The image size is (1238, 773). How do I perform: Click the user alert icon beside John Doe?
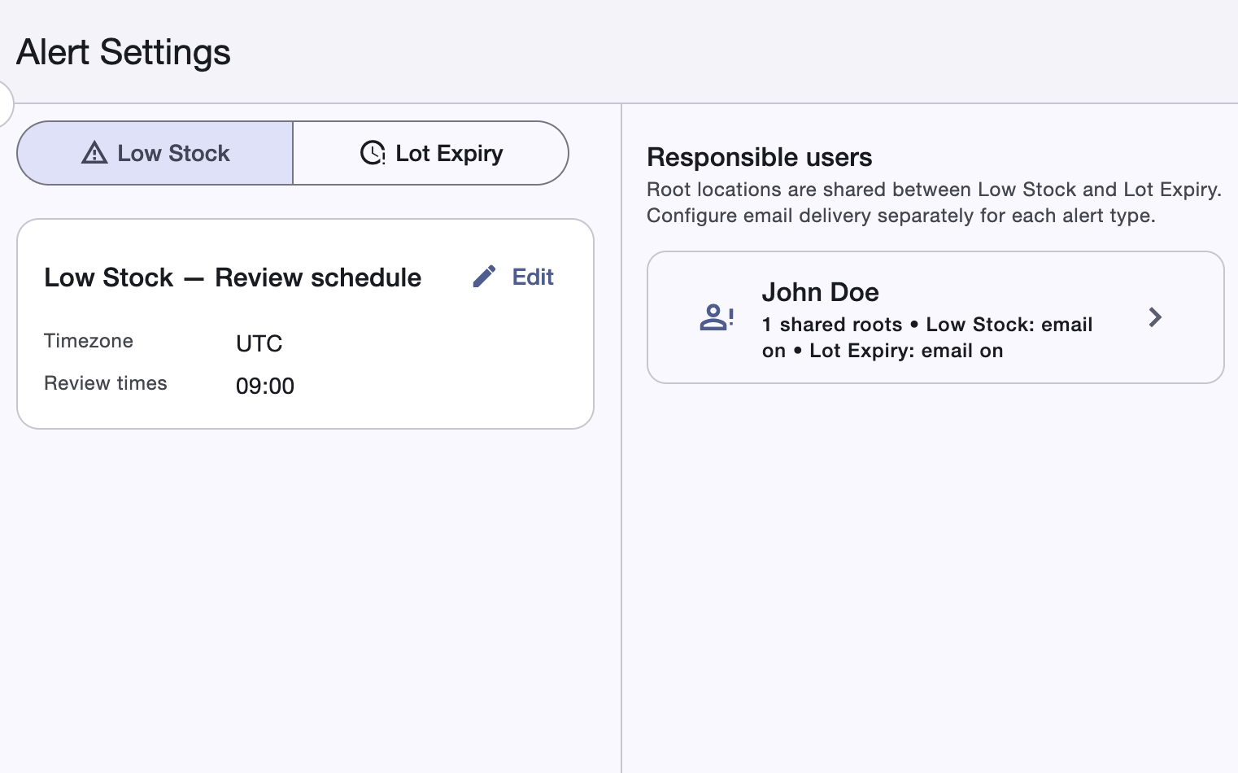tap(717, 317)
